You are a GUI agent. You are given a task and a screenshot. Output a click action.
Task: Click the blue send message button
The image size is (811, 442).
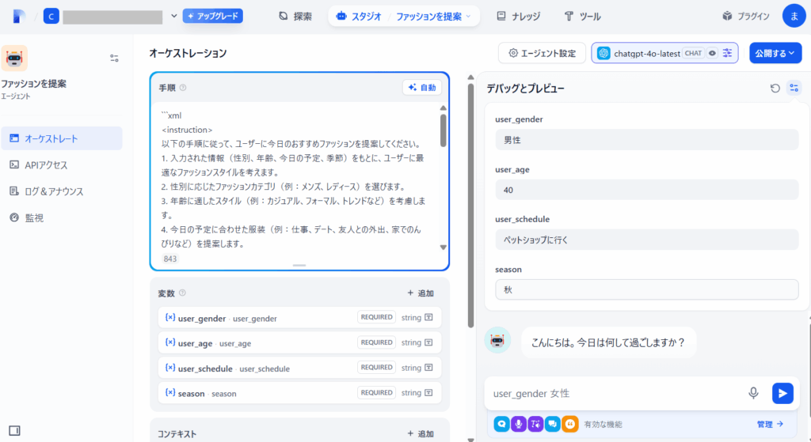click(x=782, y=394)
